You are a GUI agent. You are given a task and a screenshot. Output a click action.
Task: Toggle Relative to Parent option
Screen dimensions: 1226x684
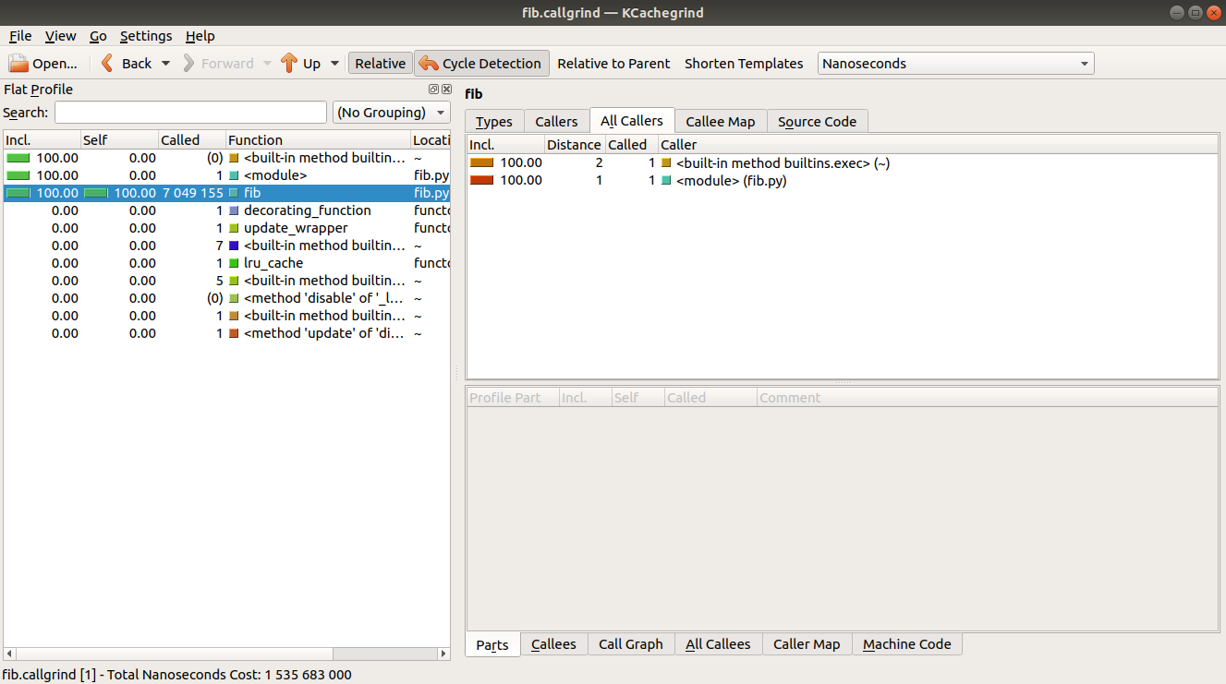click(x=613, y=64)
